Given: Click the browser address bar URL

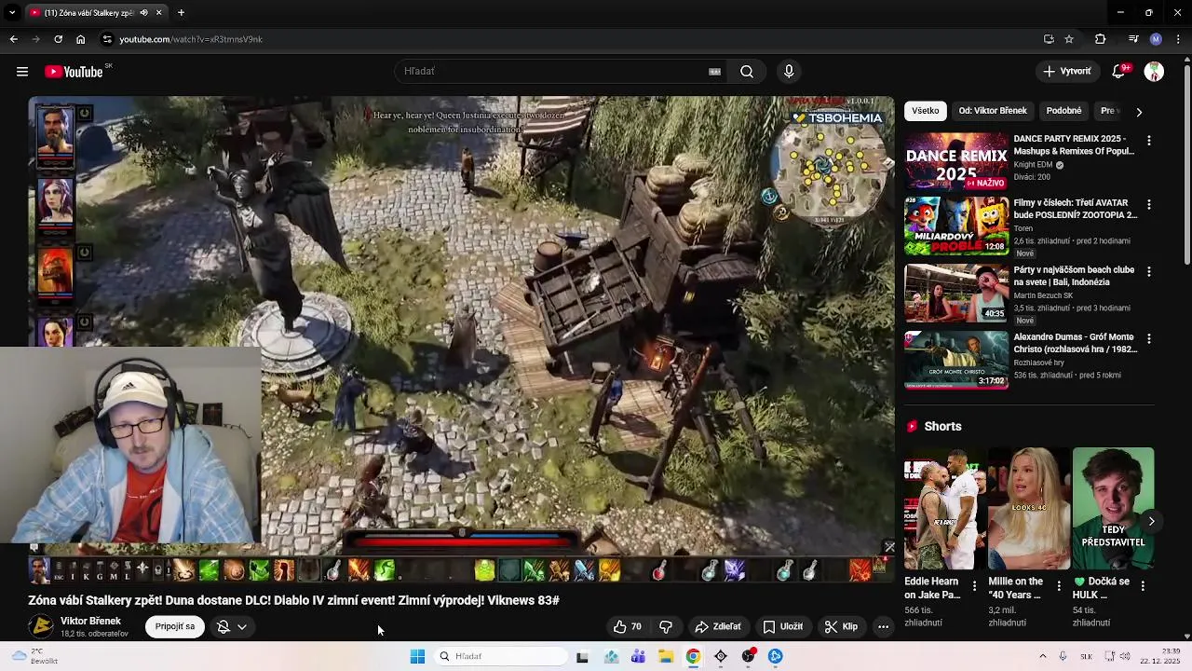Looking at the screenshot, I should pos(191,39).
